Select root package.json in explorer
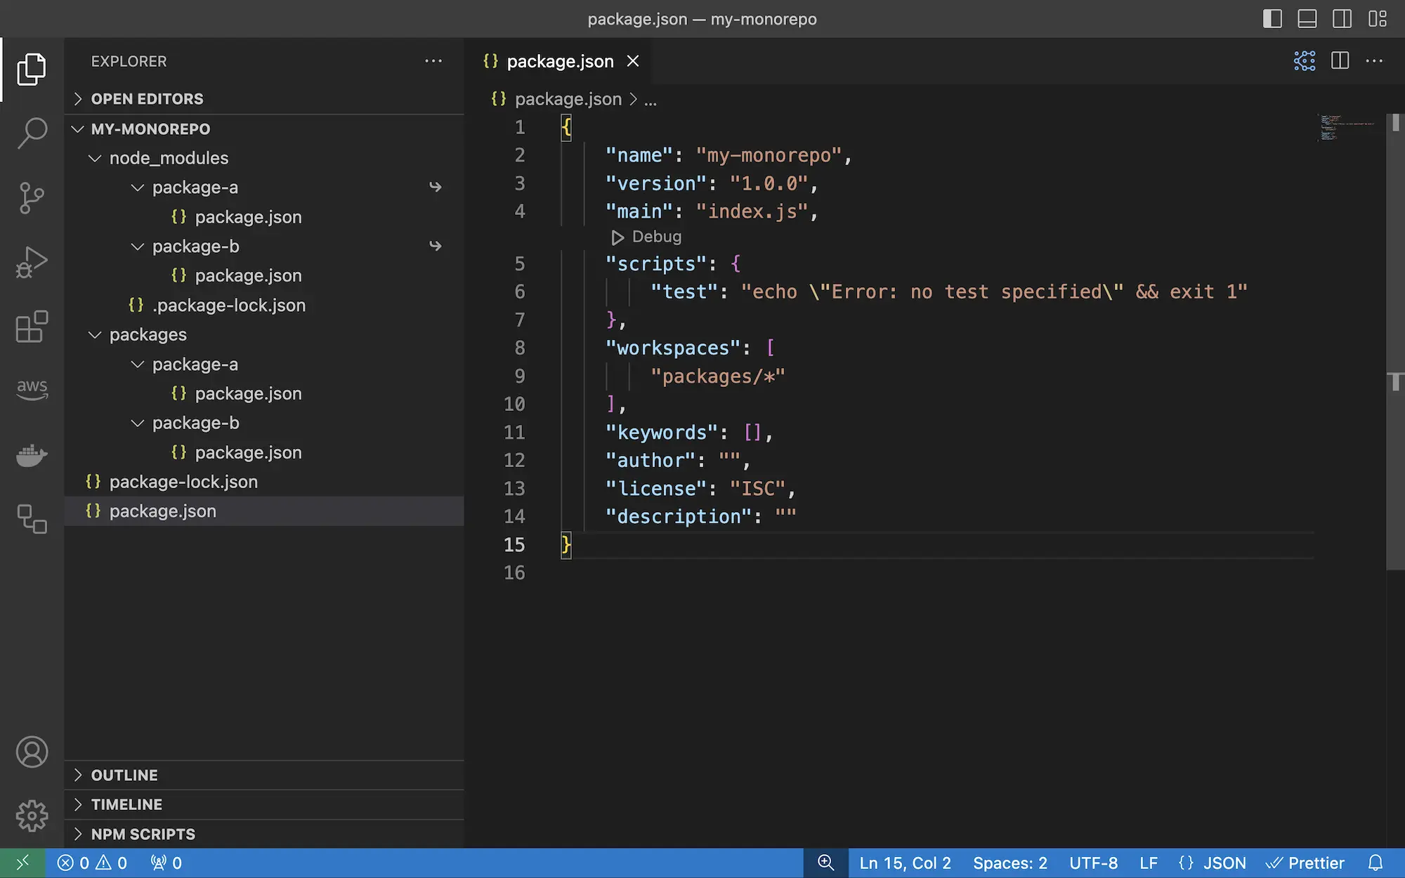 [264, 511]
